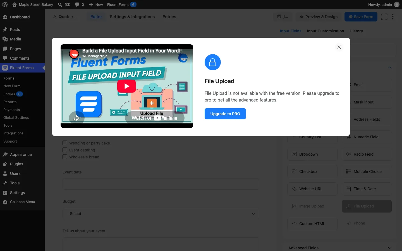Check the Wedding or party cake checkbox
The height and width of the screenshot is (251, 402).
pyautogui.click(x=65, y=143)
